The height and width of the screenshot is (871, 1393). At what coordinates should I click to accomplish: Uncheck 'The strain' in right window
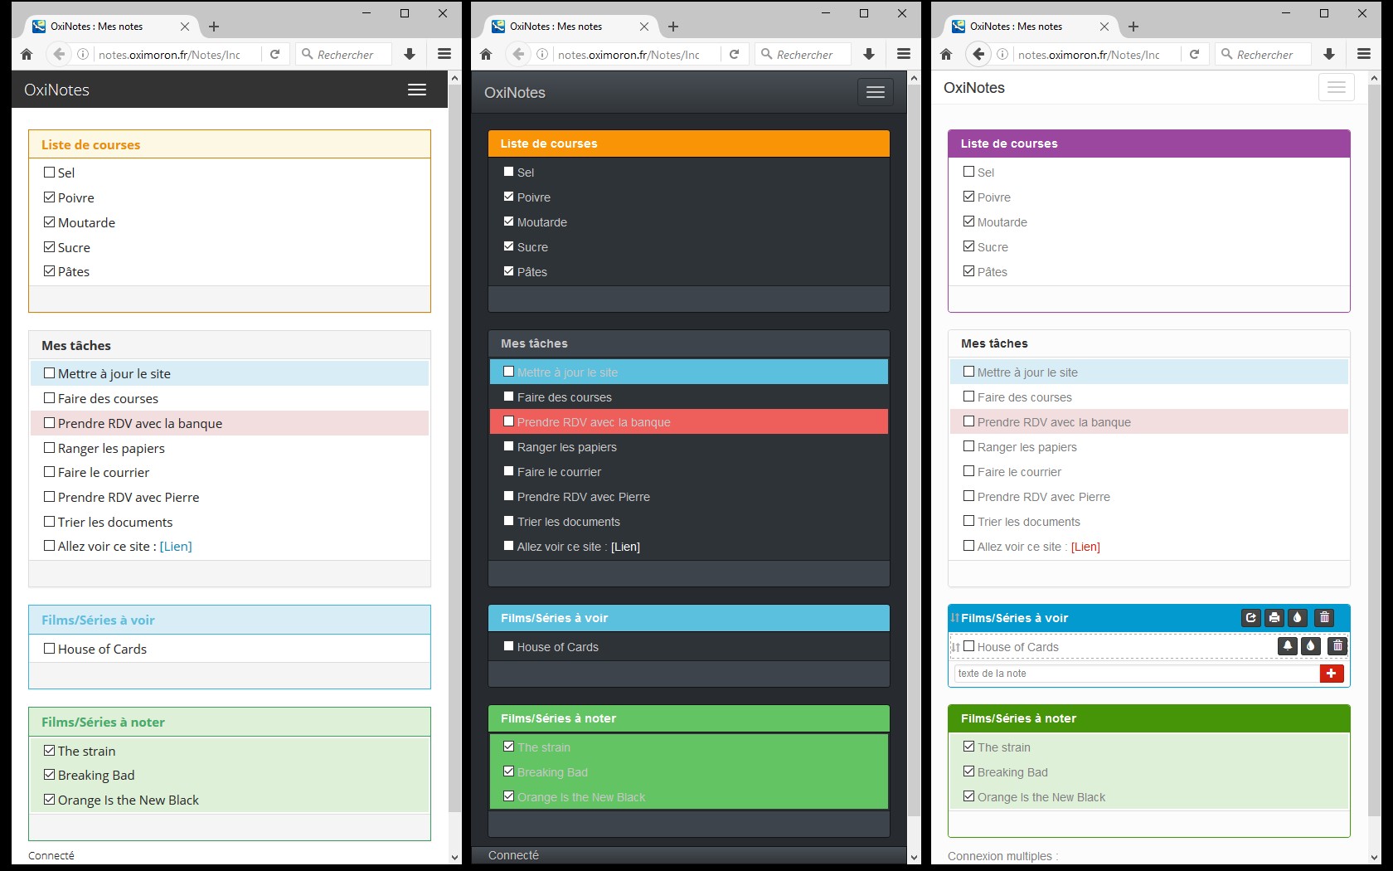[x=968, y=747]
